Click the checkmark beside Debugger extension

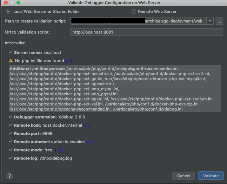pos(11,117)
